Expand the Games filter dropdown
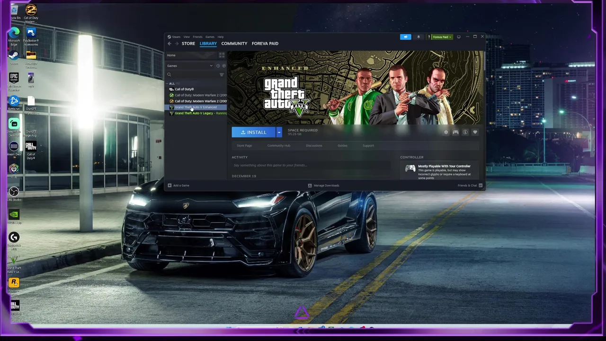606x341 pixels. pyautogui.click(x=190, y=66)
